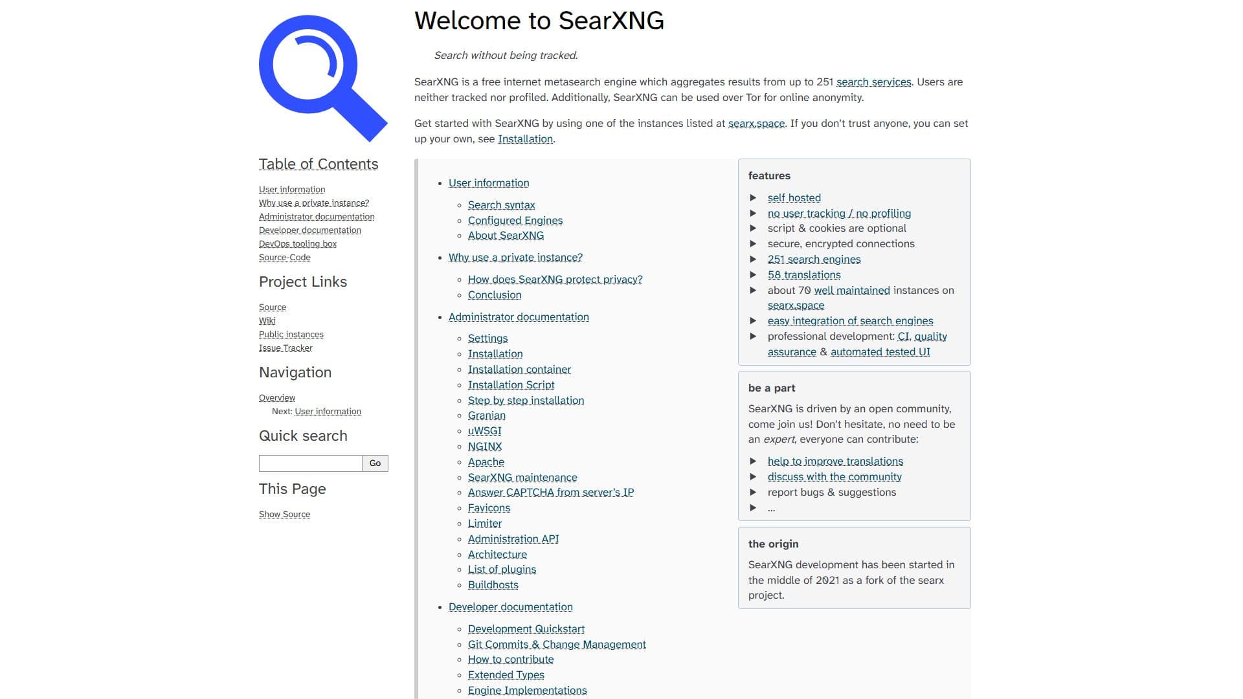The height and width of the screenshot is (699, 1243).
Task: Open the Limiter page
Action: [x=485, y=524]
